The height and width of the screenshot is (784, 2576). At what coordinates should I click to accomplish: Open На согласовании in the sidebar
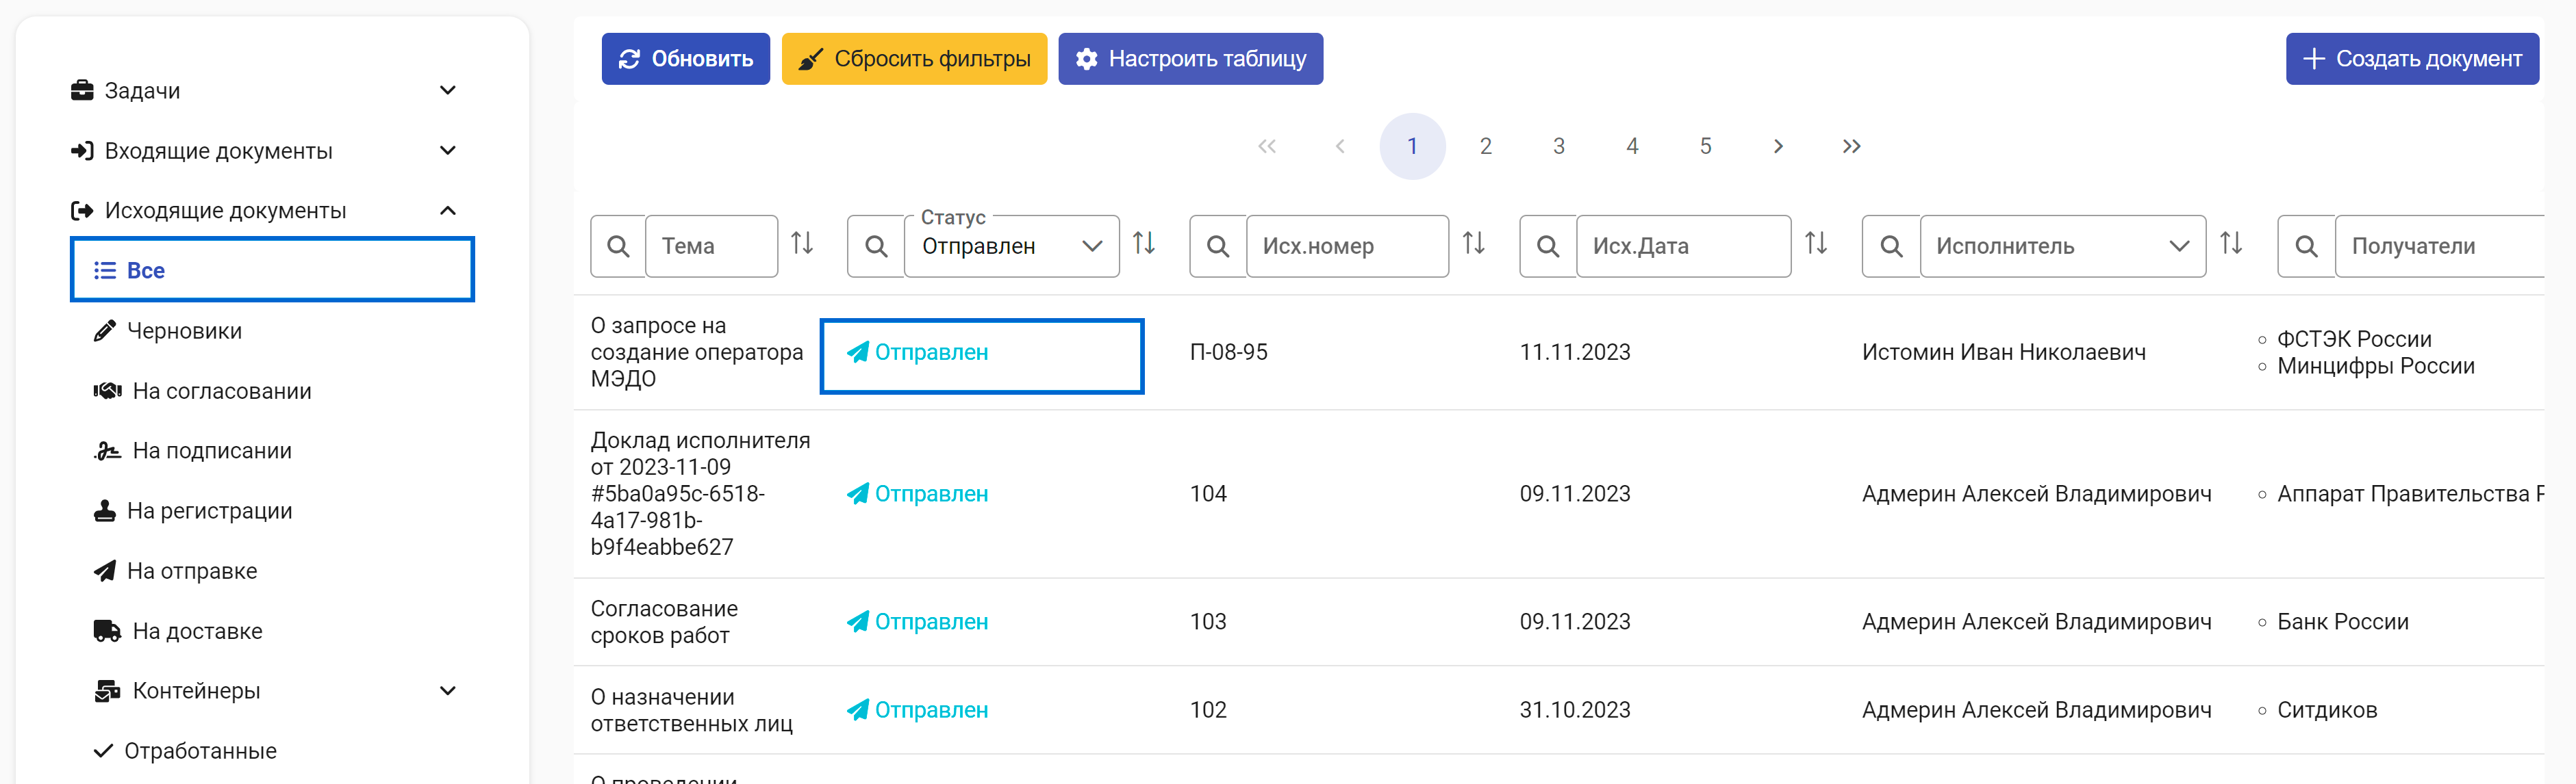click(x=222, y=391)
